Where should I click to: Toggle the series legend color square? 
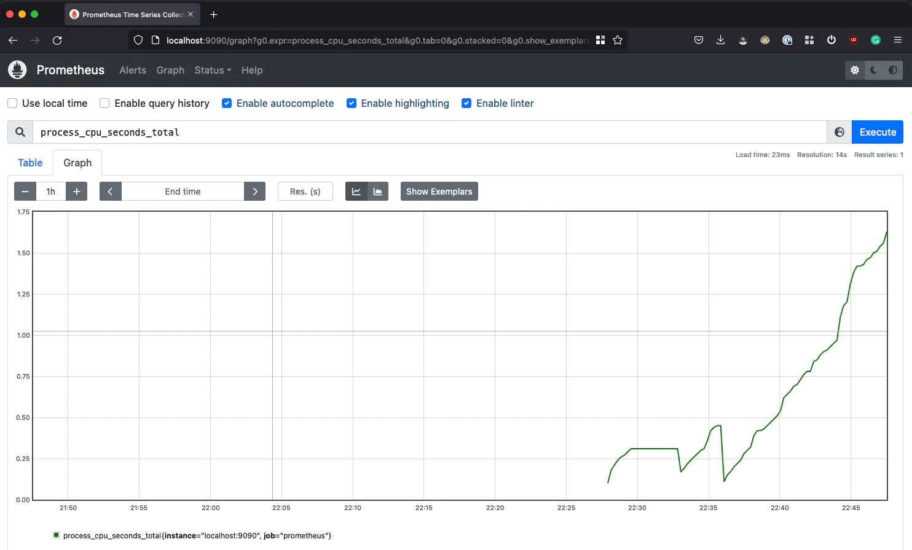click(57, 535)
